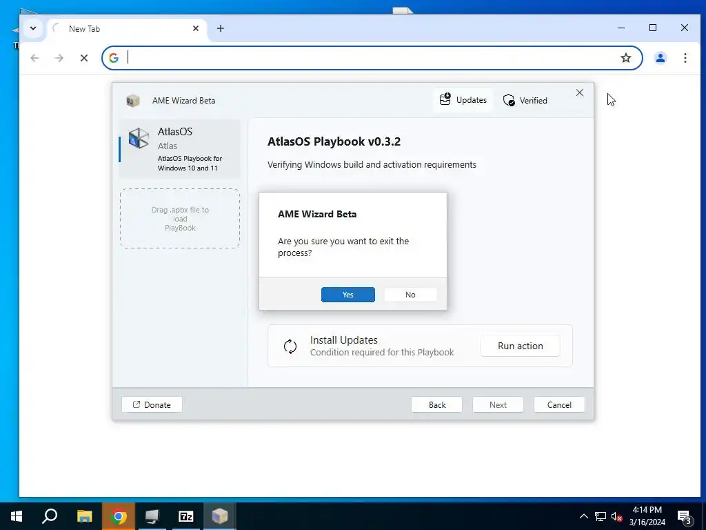The height and width of the screenshot is (530, 706).
Task: Confirm exit by clicking Yes
Action: pos(347,294)
